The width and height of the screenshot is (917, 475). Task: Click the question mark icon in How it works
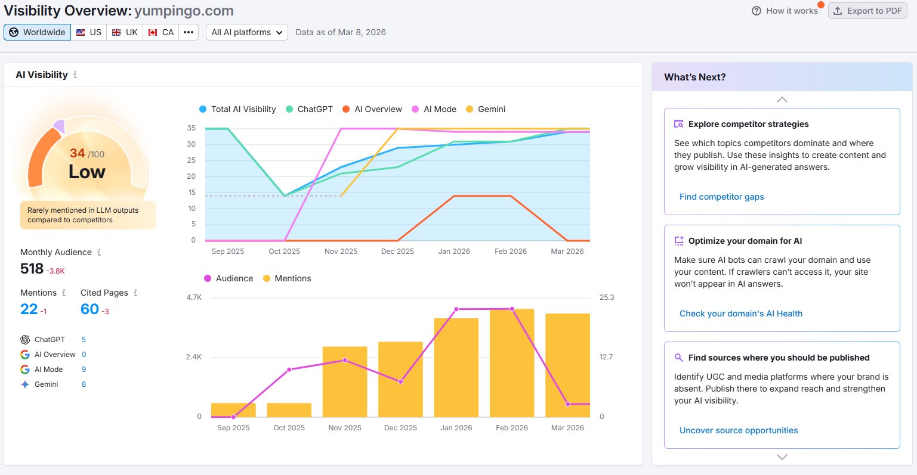tap(757, 11)
